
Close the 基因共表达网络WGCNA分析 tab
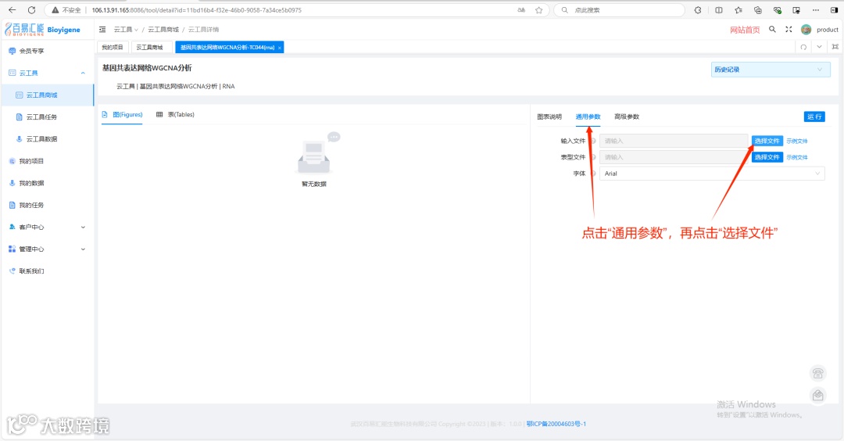tap(280, 48)
